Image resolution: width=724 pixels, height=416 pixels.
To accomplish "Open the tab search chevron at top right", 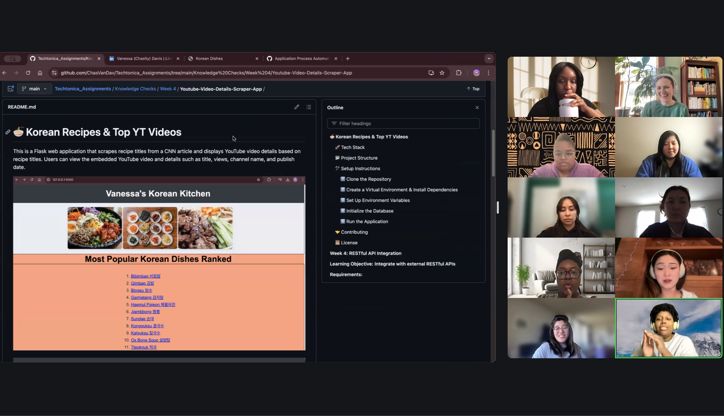I will coord(489,58).
